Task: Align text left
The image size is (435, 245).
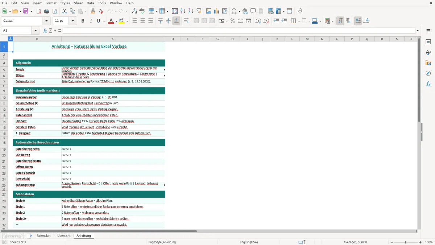Action: coord(134,21)
